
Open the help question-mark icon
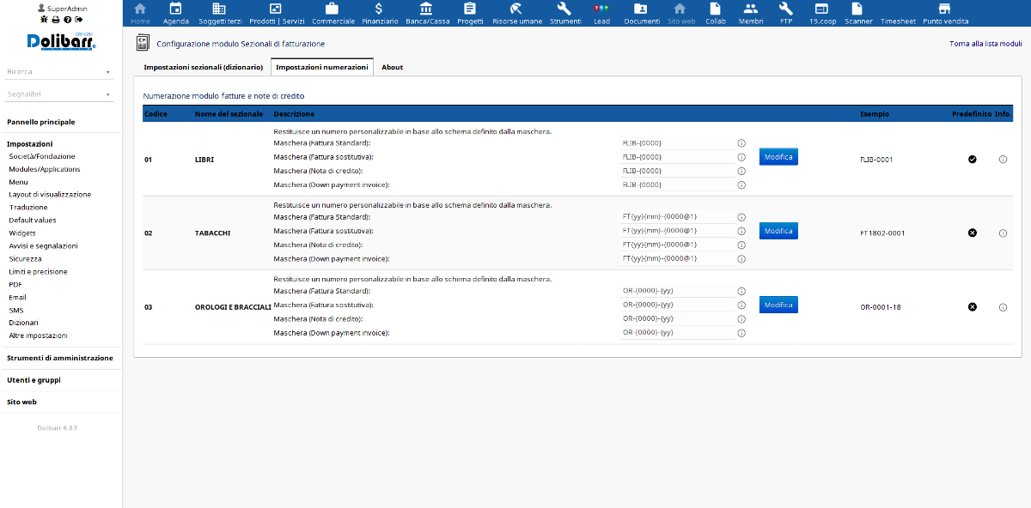click(x=67, y=19)
